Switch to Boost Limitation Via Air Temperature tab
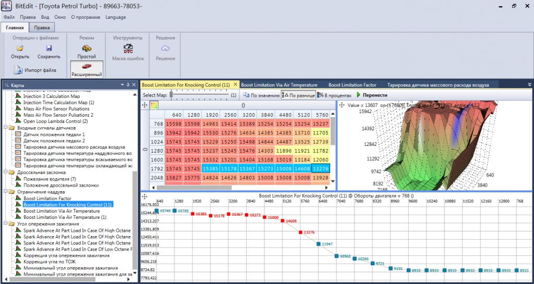Viewport: 534px width, 284px height. [x=280, y=85]
